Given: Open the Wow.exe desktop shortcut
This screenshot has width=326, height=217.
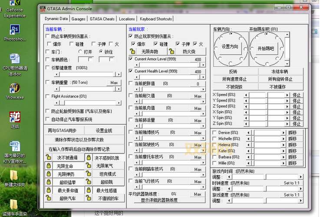Looking at the screenshot, I should (x=15, y=88).
